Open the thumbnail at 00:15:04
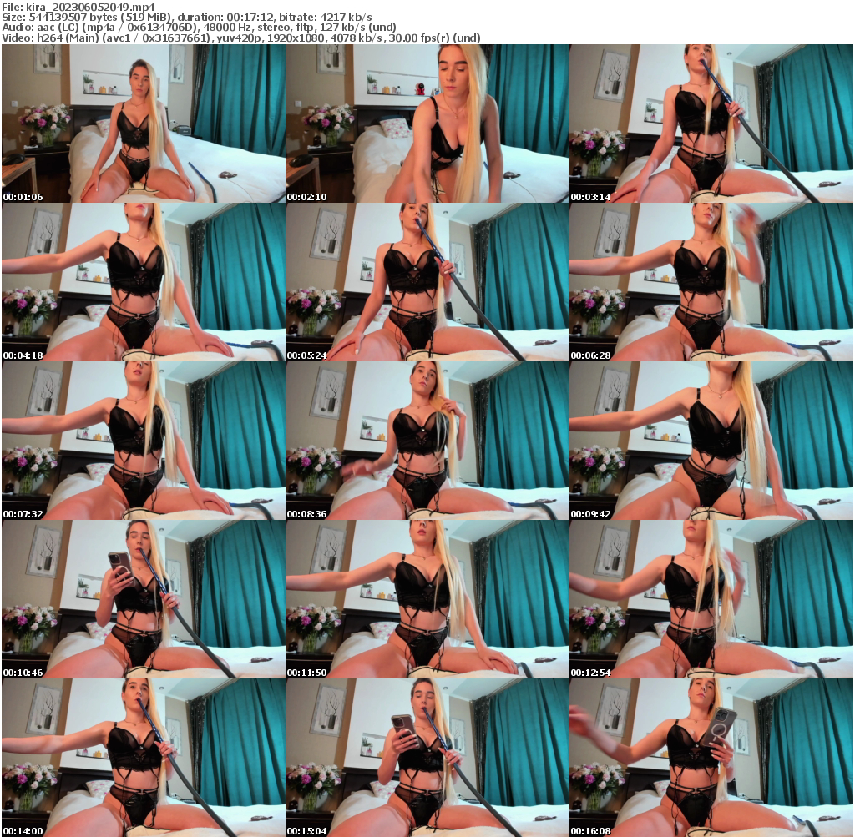855x837 pixels. [x=427, y=751]
